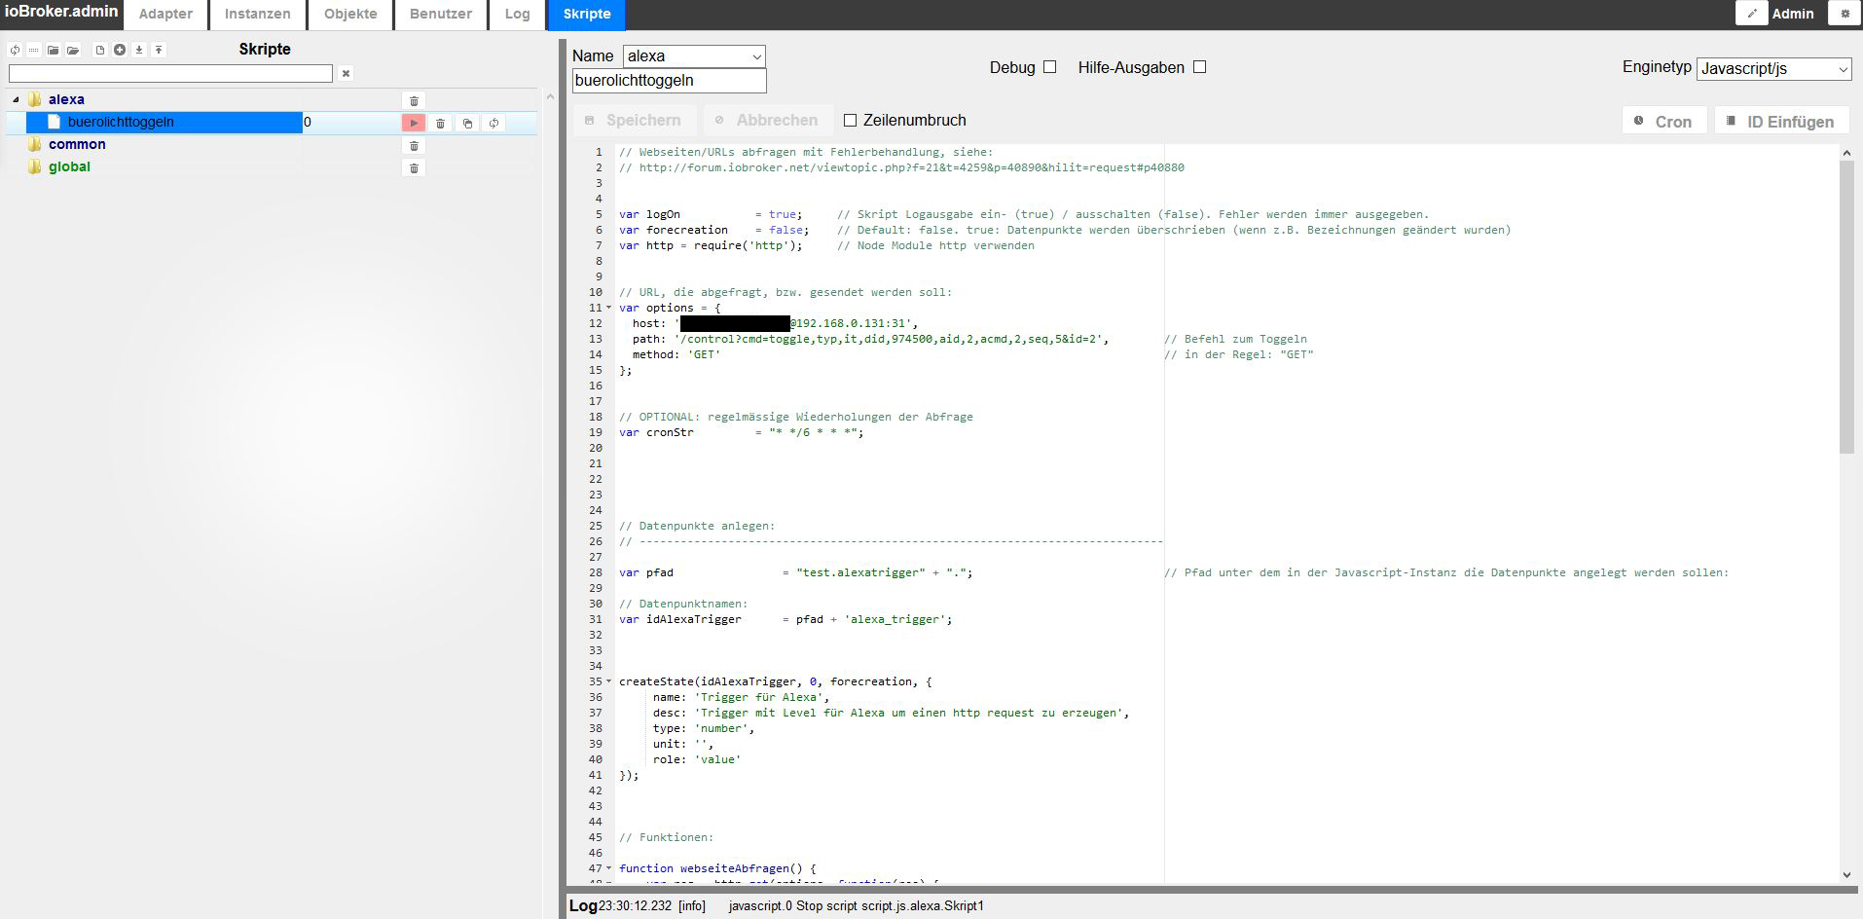Enable the Debug checkbox
Image resolution: width=1863 pixels, height=919 pixels.
coord(1049,67)
